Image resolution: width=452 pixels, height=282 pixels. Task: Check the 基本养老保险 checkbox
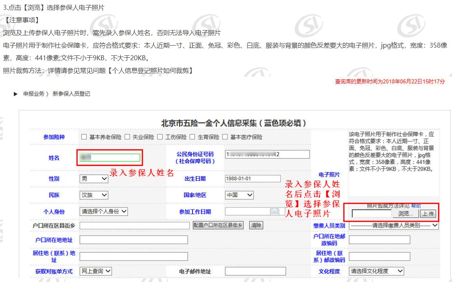84,137
